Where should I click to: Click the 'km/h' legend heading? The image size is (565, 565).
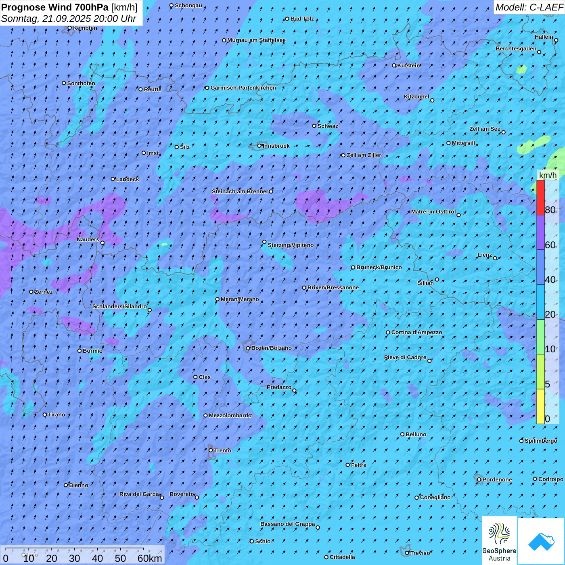[548, 175]
